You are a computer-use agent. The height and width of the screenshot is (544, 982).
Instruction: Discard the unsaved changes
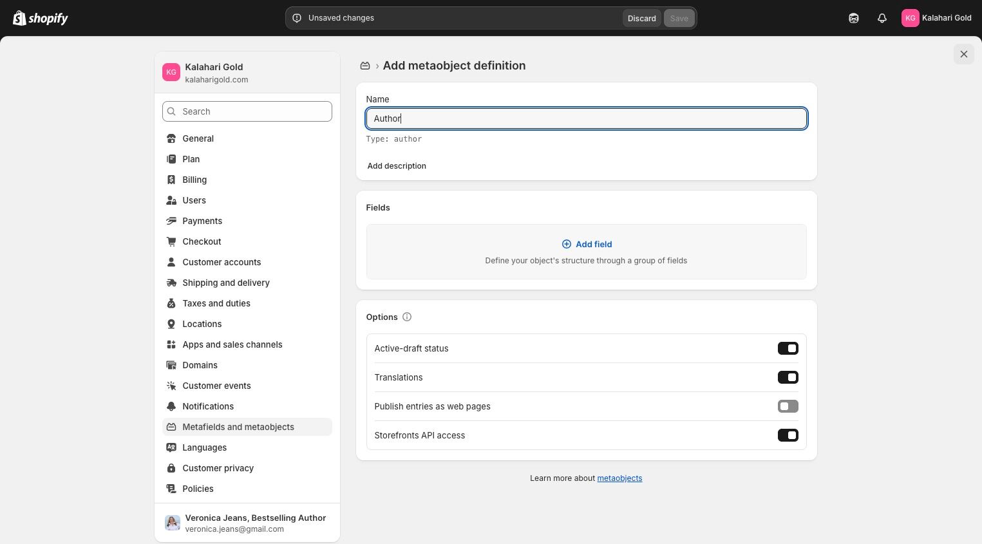641,18
